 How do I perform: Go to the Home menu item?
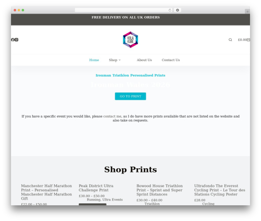(x=94, y=60)
